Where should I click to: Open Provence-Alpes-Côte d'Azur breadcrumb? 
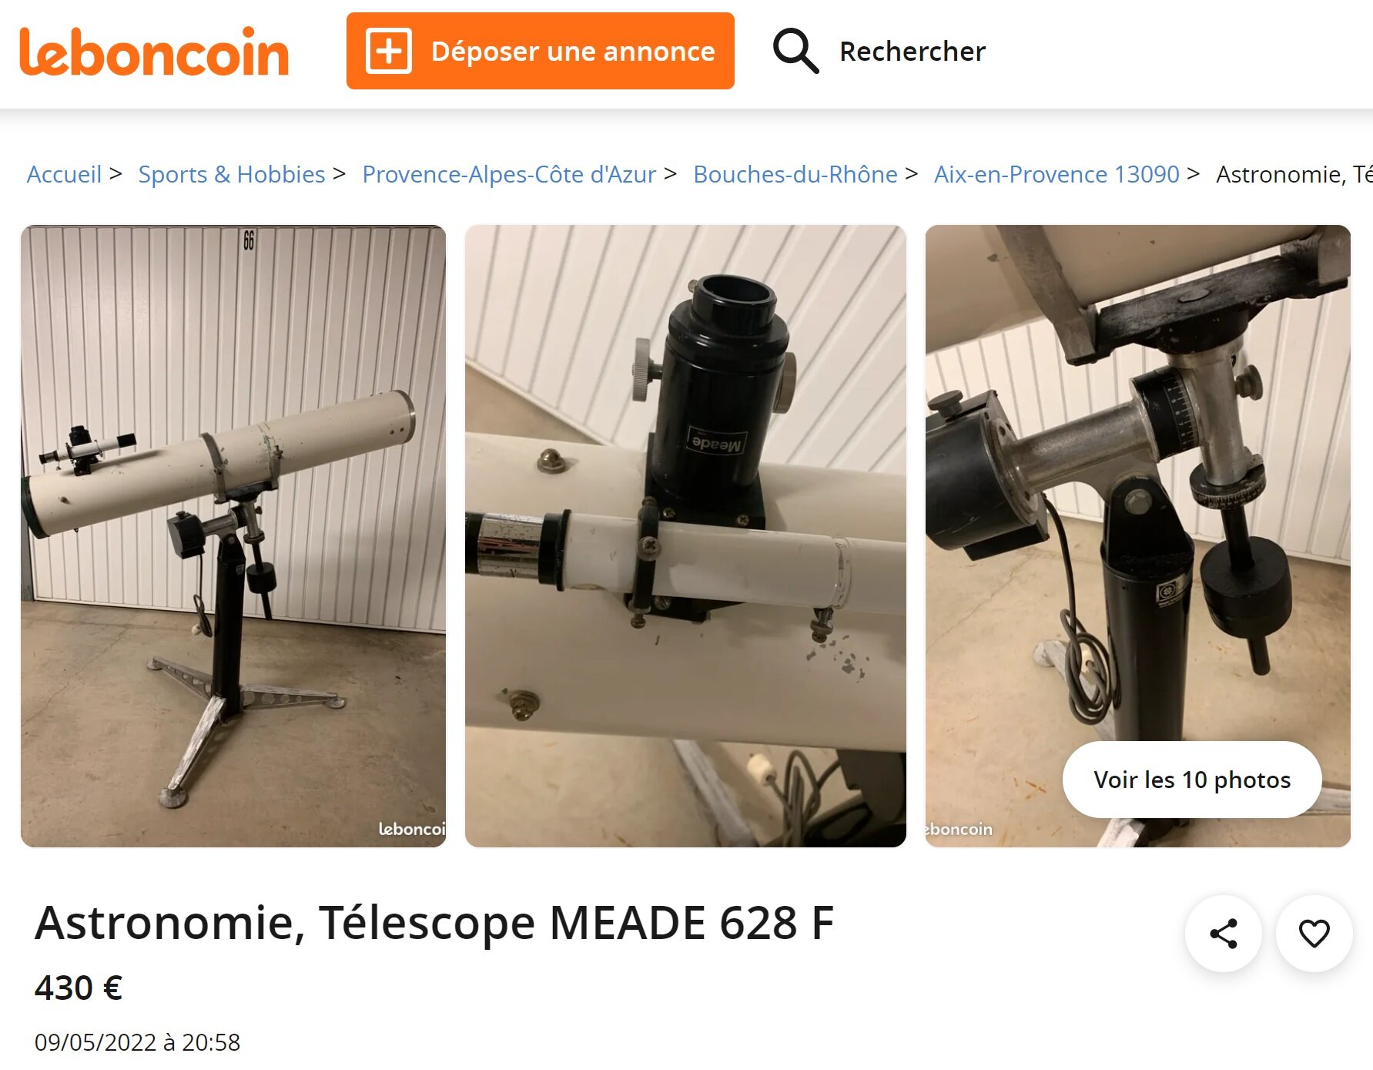(509, 174)
